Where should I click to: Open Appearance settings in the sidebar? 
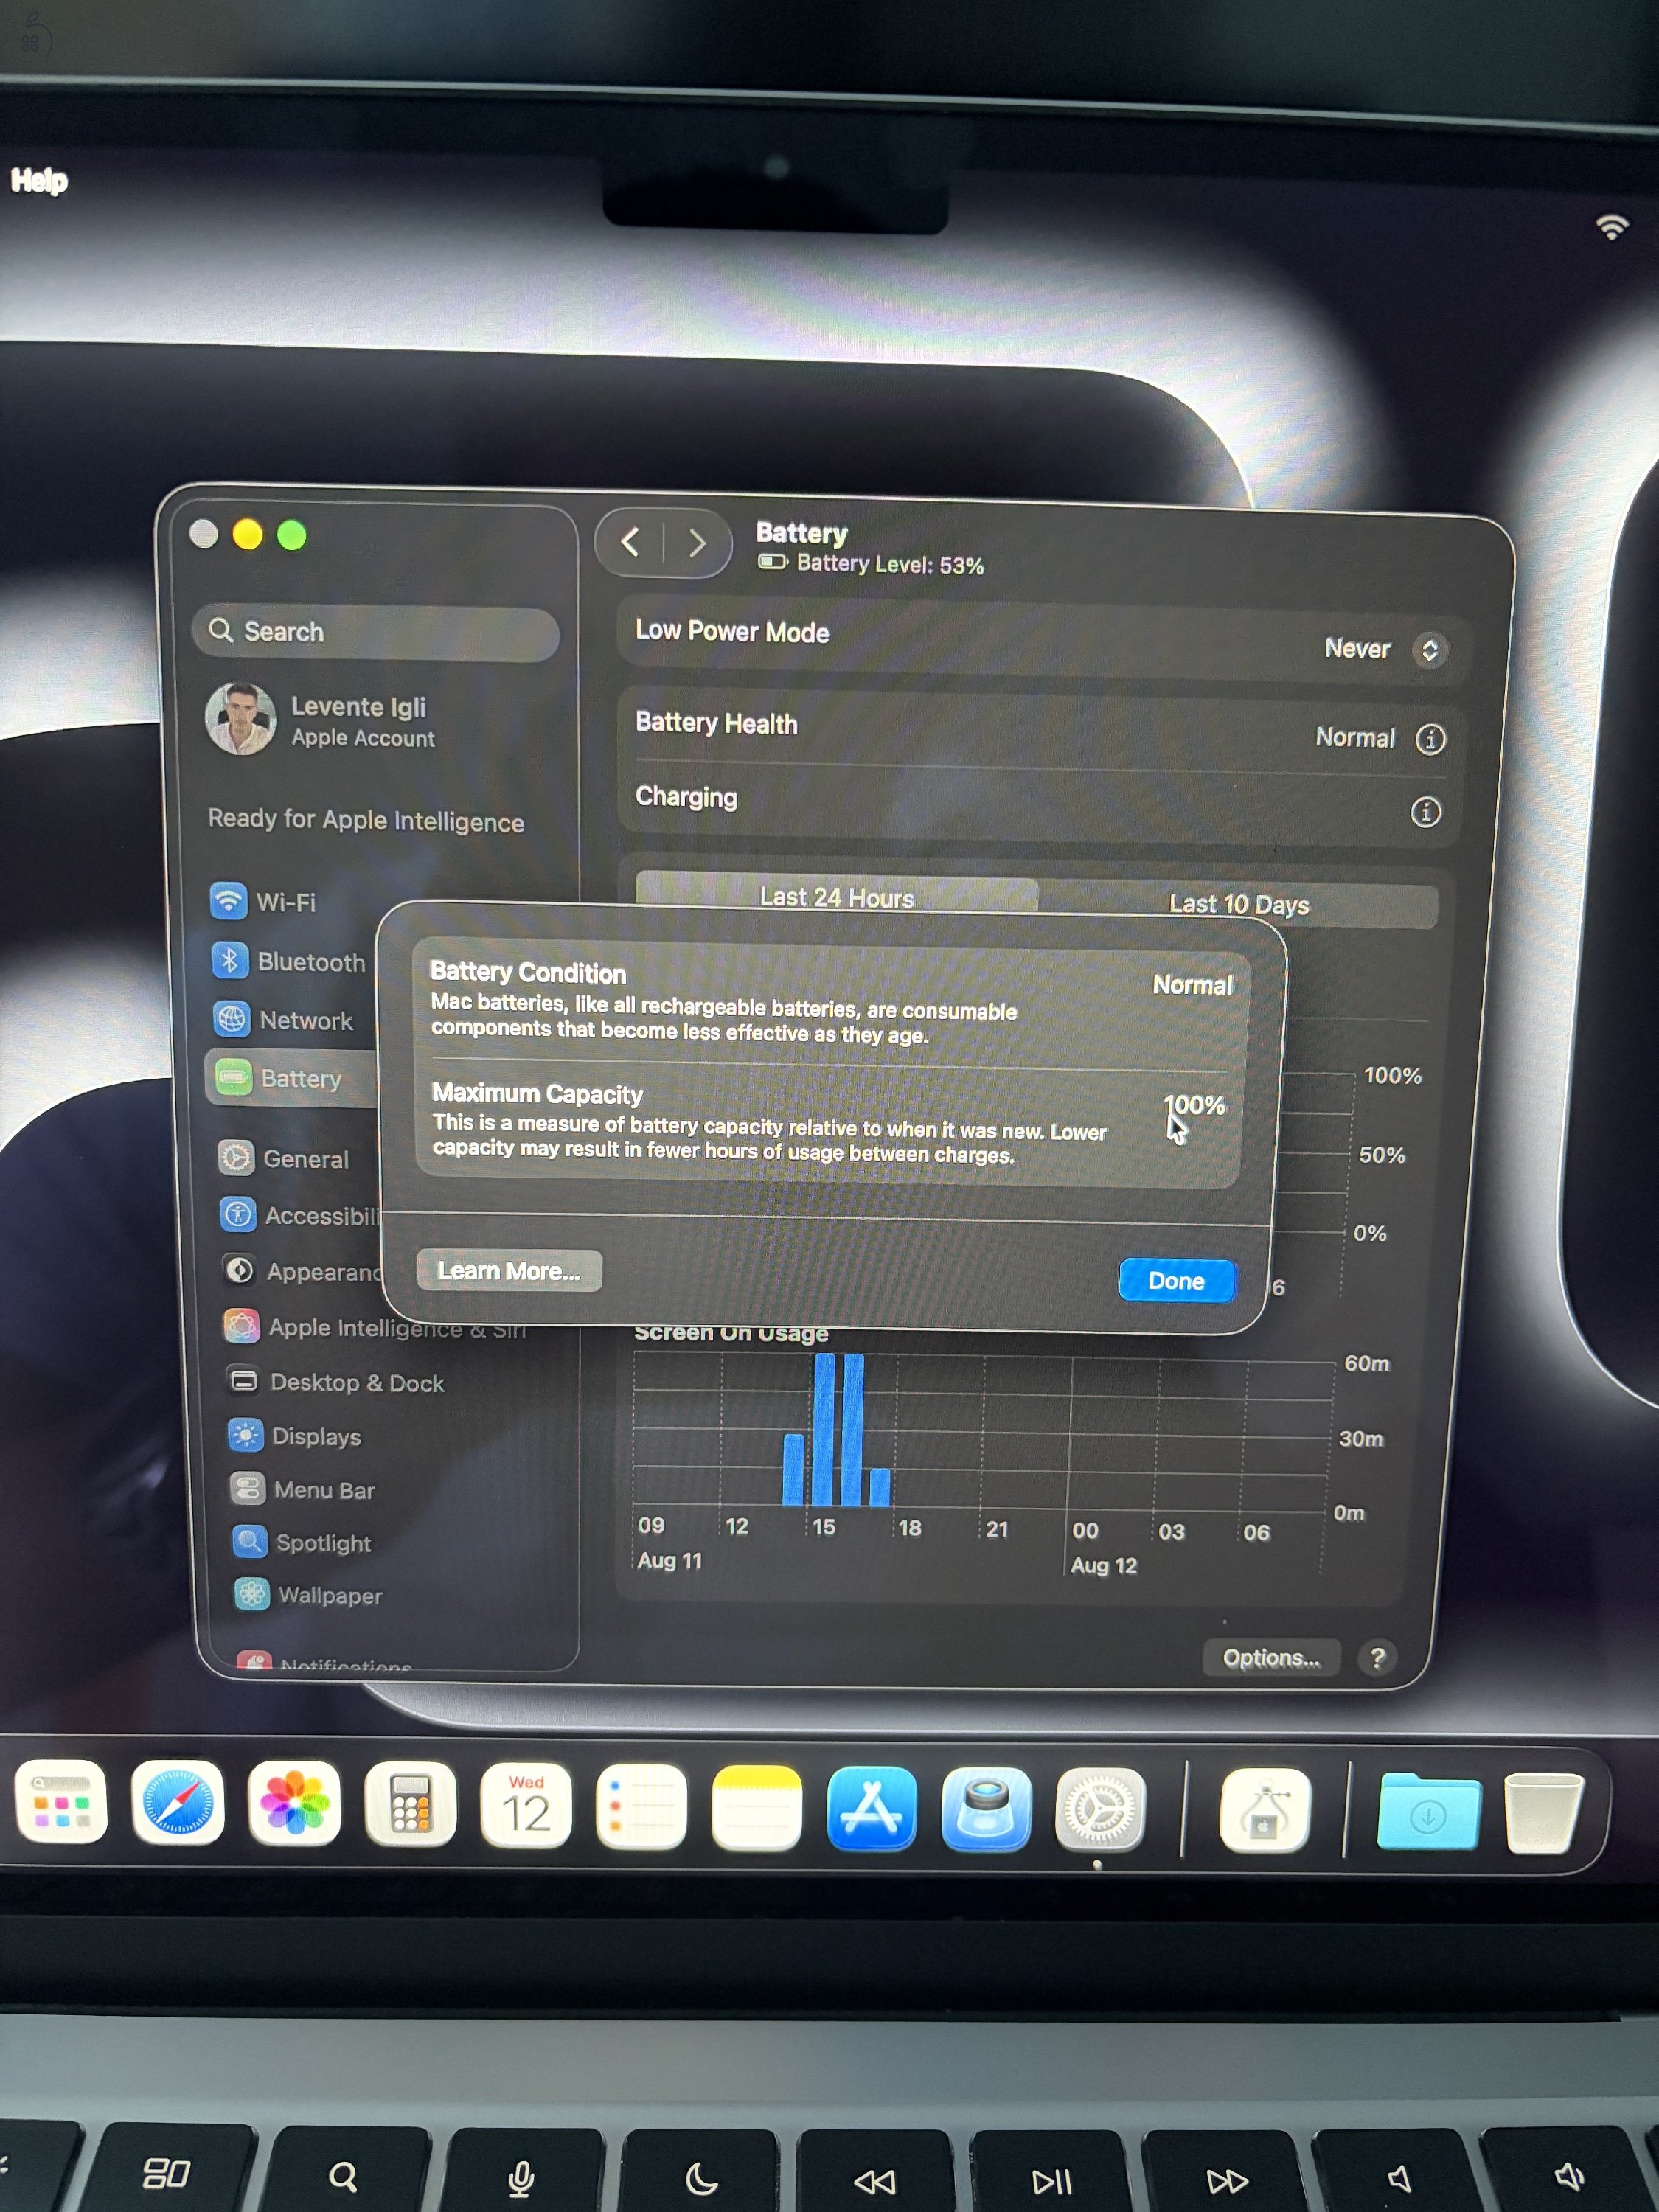tap(301, 1271)
